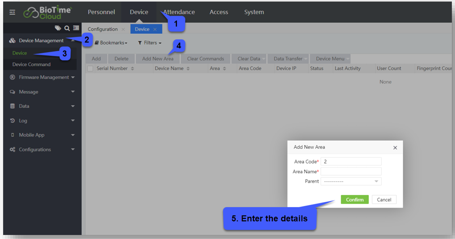Click the Cancel button in dialog

click(x=384, y=199)
